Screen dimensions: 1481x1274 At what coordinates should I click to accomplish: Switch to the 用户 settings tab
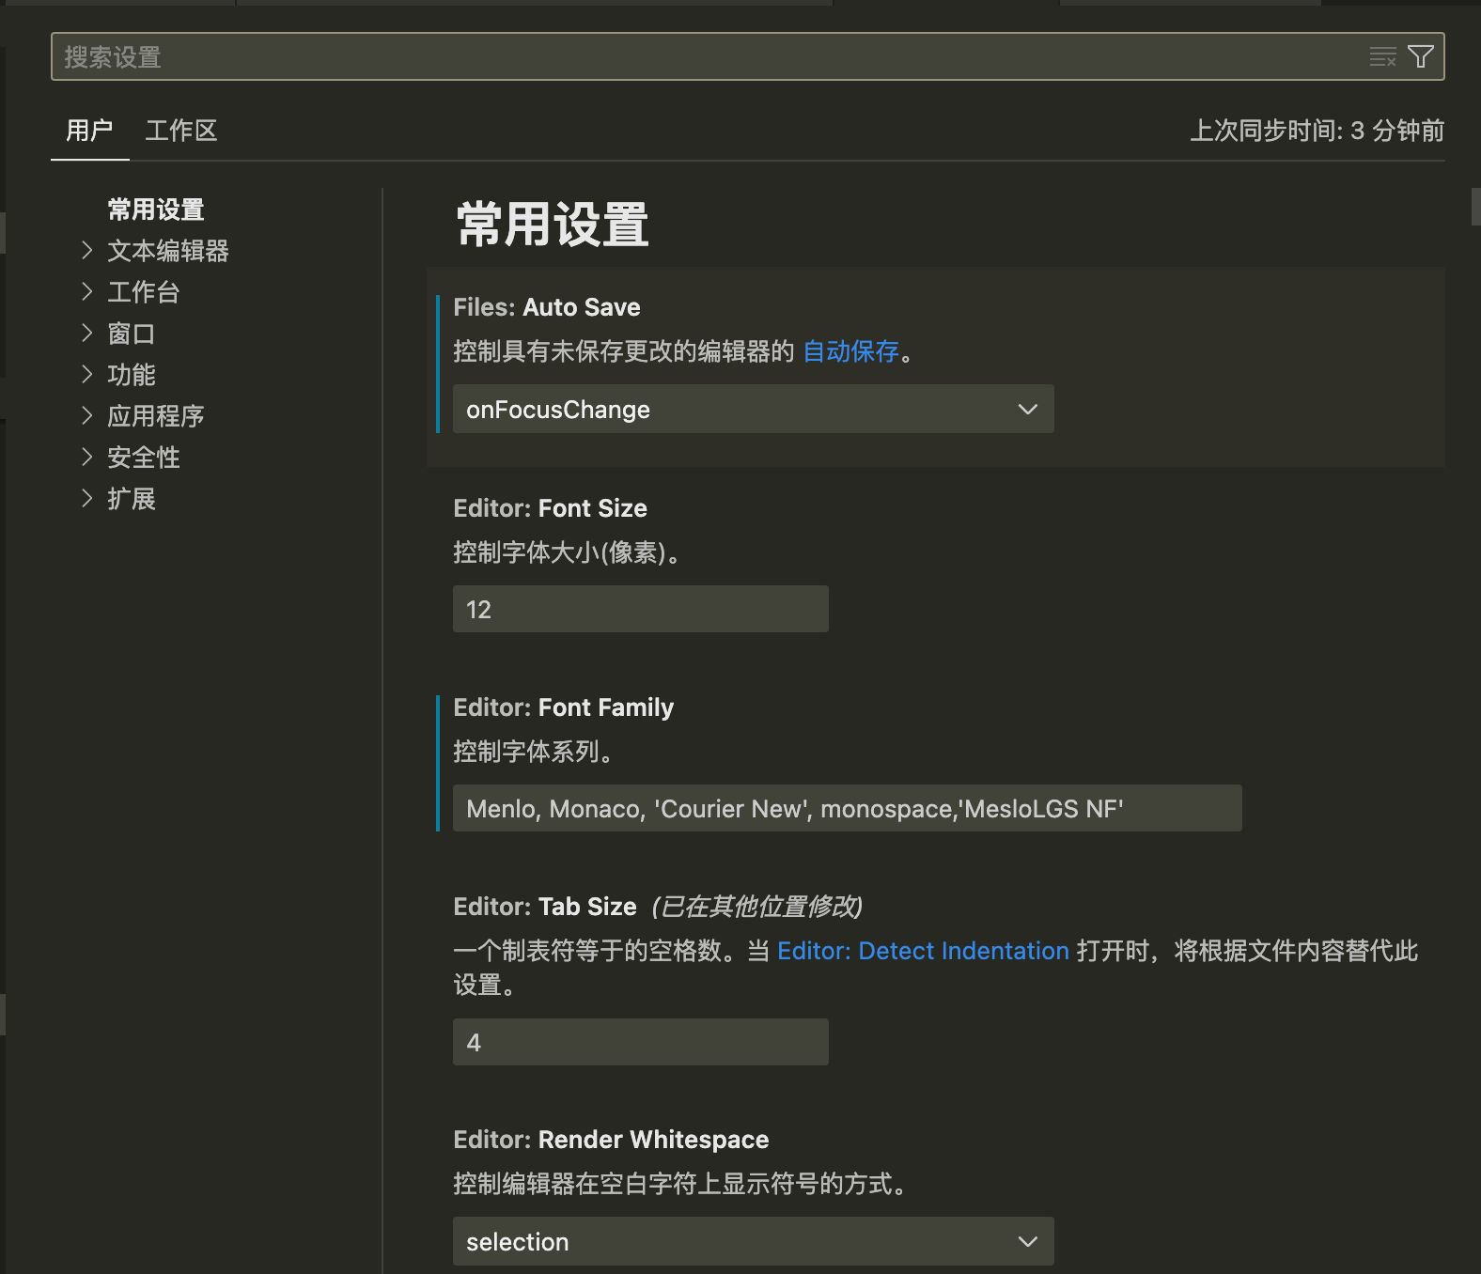[89, 131]
